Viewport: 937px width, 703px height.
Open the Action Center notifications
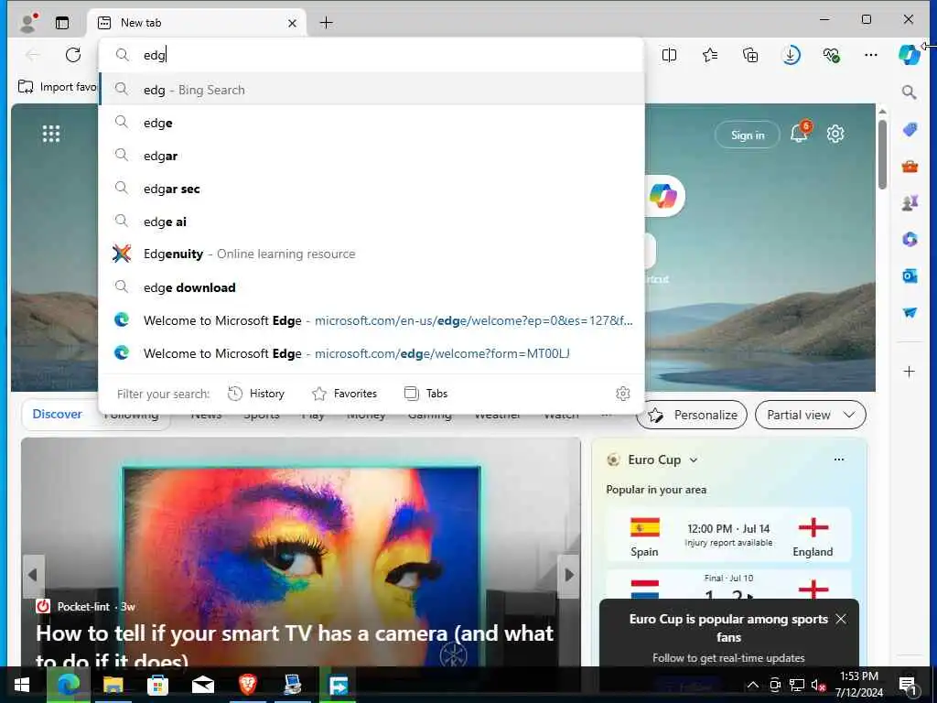pos(907,685)
